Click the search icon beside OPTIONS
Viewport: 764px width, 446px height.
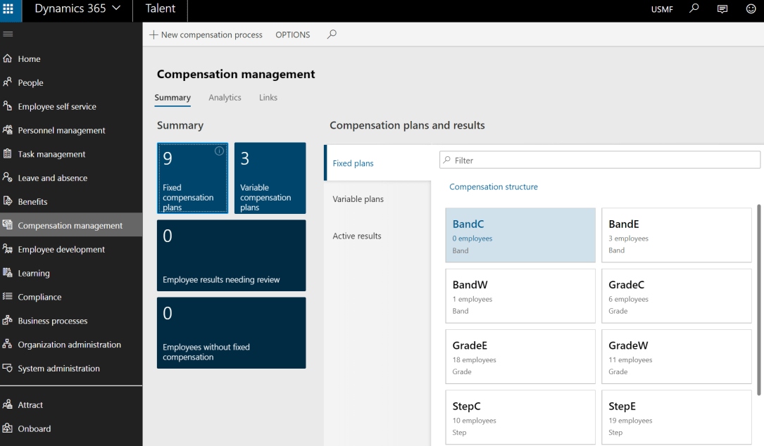click(332, 34)
